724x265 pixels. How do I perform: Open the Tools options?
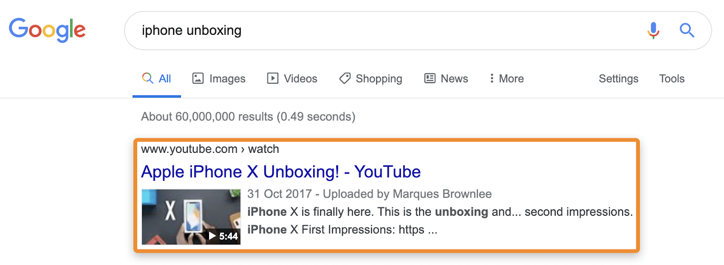[672, 78]
